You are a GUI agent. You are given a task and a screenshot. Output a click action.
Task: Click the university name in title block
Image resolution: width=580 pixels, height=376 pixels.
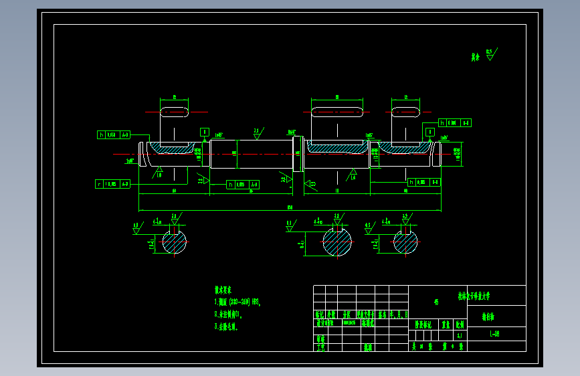click(474, 296)
